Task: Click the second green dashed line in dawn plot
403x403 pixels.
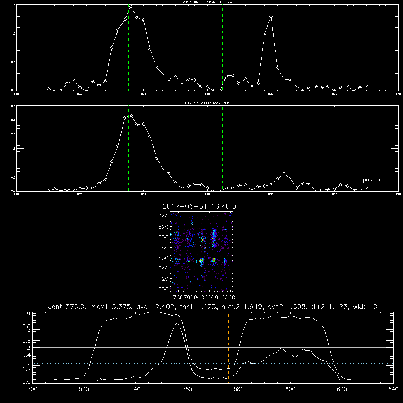Action: pyautogui.click(x=222, y=48)
